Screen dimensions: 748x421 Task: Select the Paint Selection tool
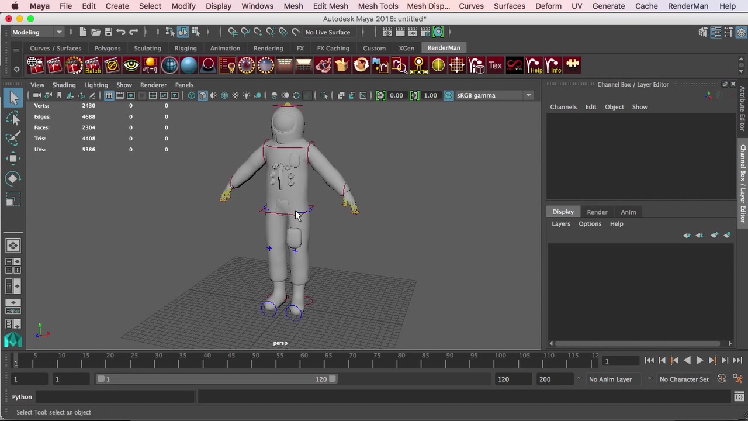click(13, 139)
